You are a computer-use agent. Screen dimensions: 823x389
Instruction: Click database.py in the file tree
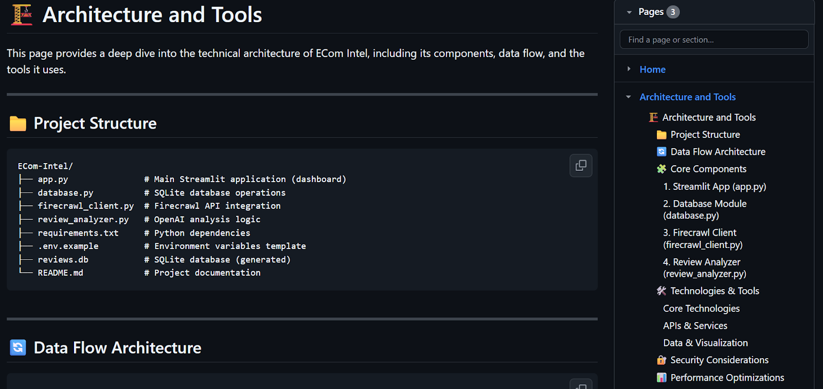[x=65, y=193]
